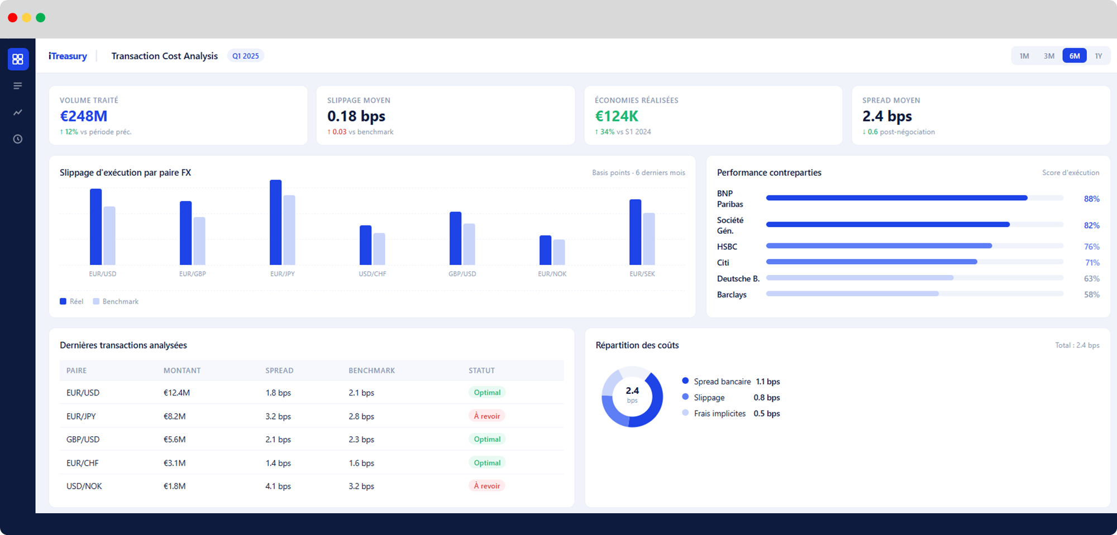The height and width of the screenshot is (535, 1117).
Task: Click the 88% score for BNP Paribas
Action: coord(1092,199)
